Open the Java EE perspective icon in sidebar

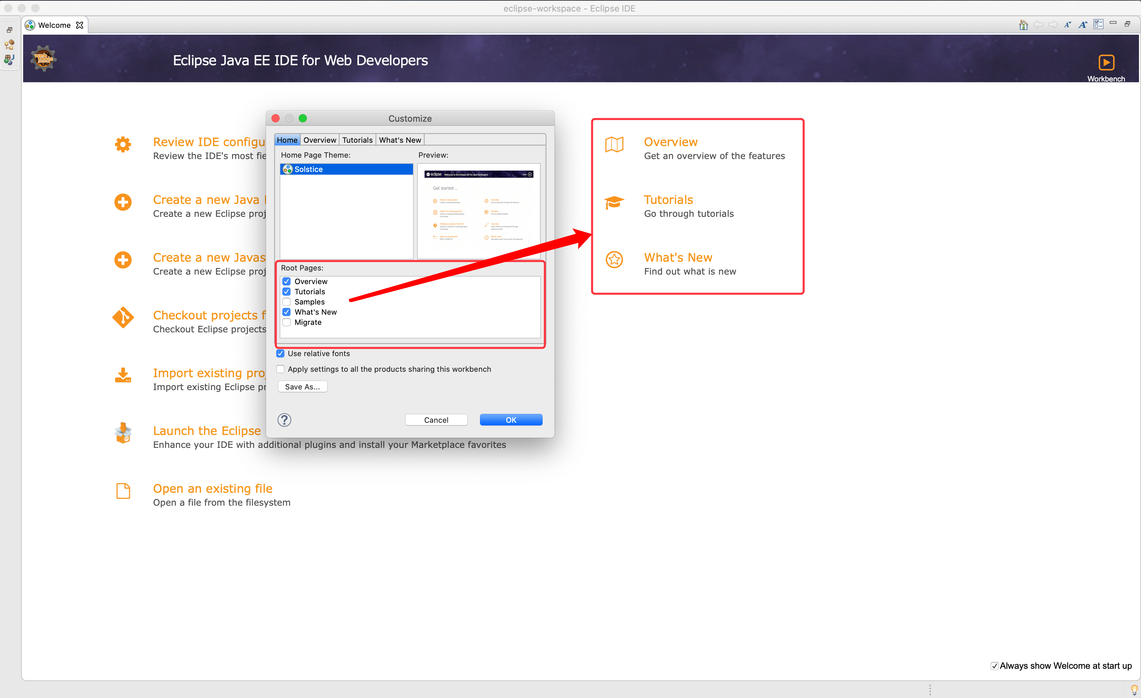pyautogui.click(x=9, y=59)
